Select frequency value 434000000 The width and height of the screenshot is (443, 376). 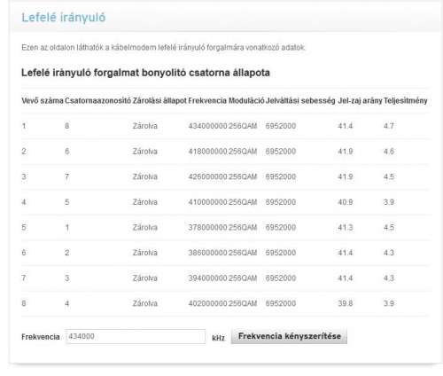[208, 126]
